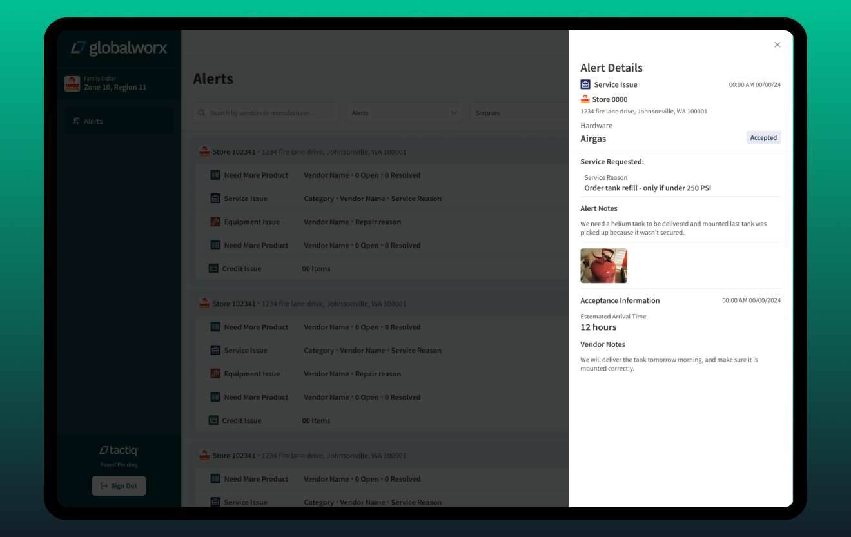Click Equipment Issue icon in topmost store card
This screenshot has height=537, width=851.
point(215,222)
